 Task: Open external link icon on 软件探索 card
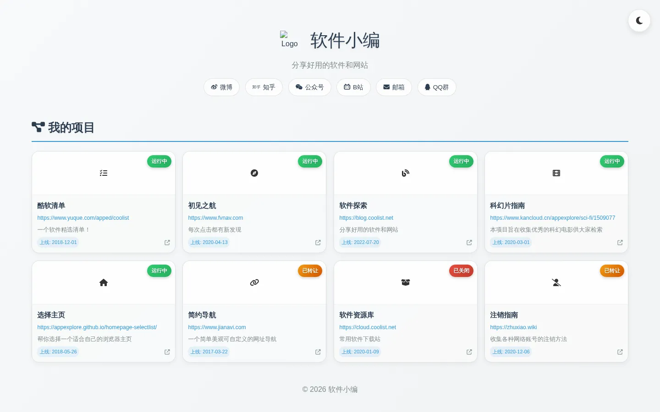[x=469, y=243]
